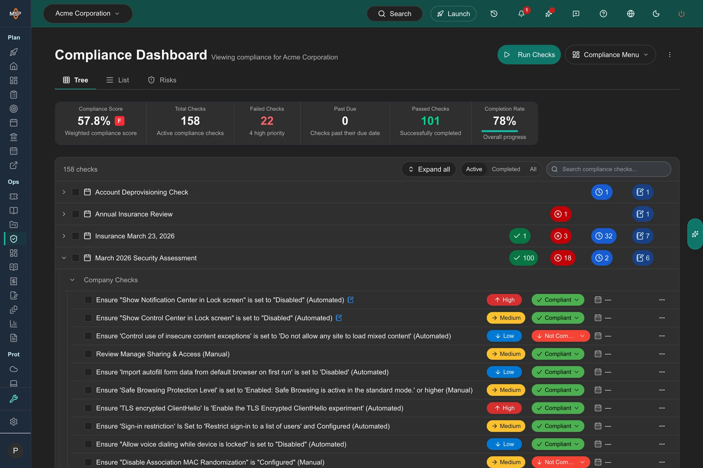Image resolution: width=703 pixels, height=468 pixels.
Task: Click the power logout icon
Action: tap(681, 14)
